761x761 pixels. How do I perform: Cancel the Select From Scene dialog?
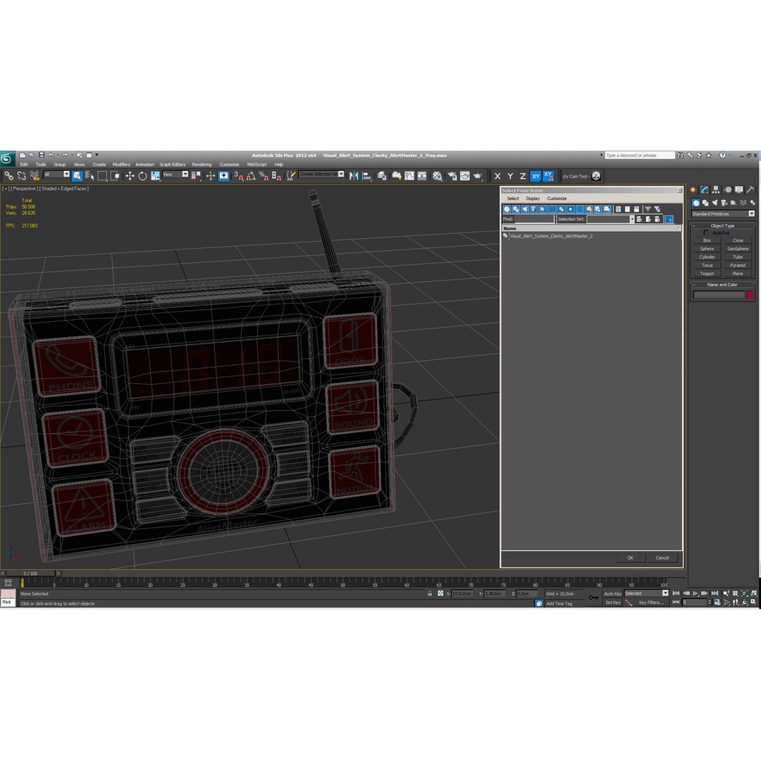(662, 557)
